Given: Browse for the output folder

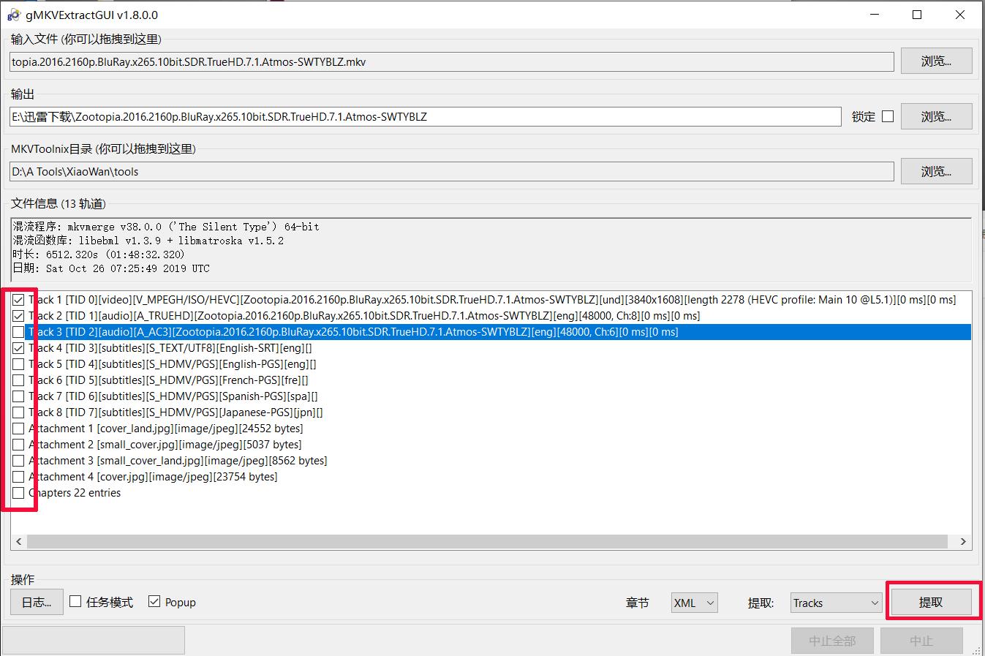Looking at the screenshot, I should point(936,116).
